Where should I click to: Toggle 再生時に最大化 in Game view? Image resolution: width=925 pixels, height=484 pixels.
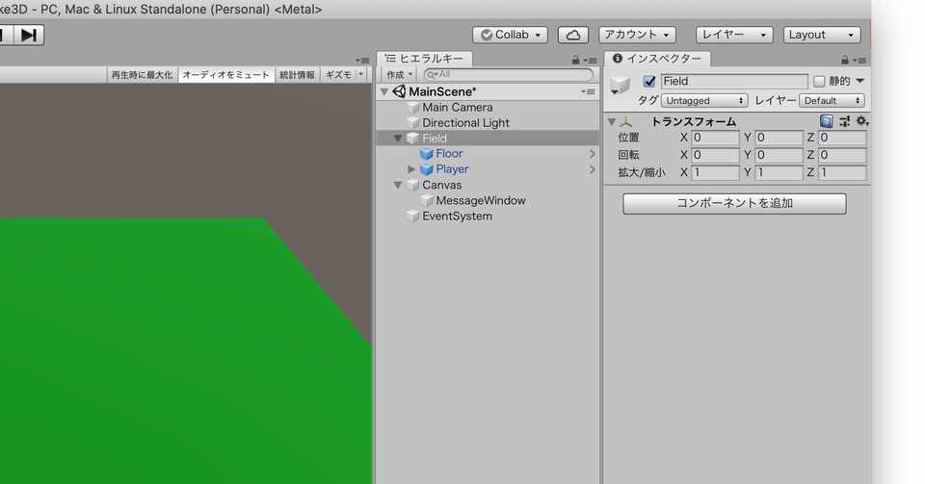[143, 75]
